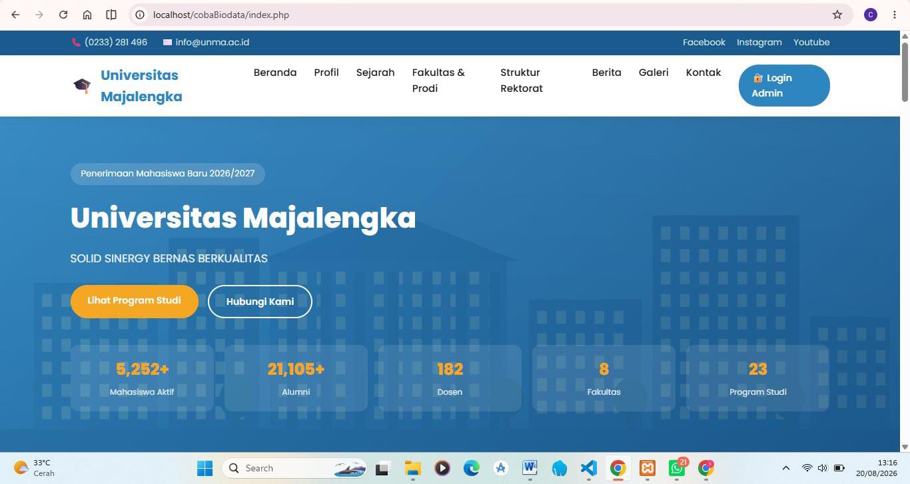Bookmark this page with the star icon
Viewport: 910px width, 484px height.
[x=837, y=15]
